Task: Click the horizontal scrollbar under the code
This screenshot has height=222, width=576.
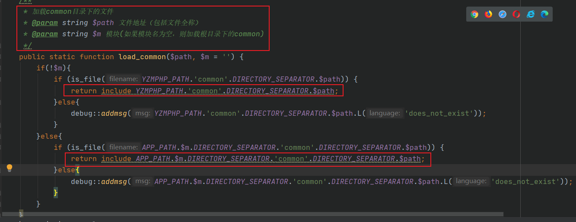Action: tap(259, 214)
